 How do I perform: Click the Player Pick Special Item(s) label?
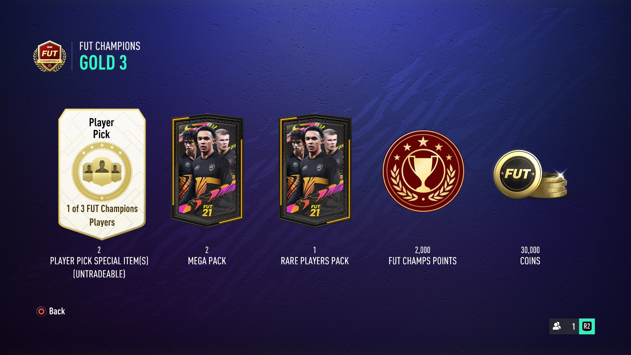click(x=99, y=267)
